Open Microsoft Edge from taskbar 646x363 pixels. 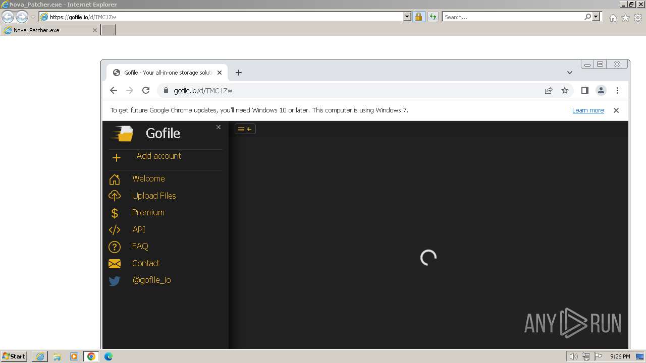click(x=108, y=356)
